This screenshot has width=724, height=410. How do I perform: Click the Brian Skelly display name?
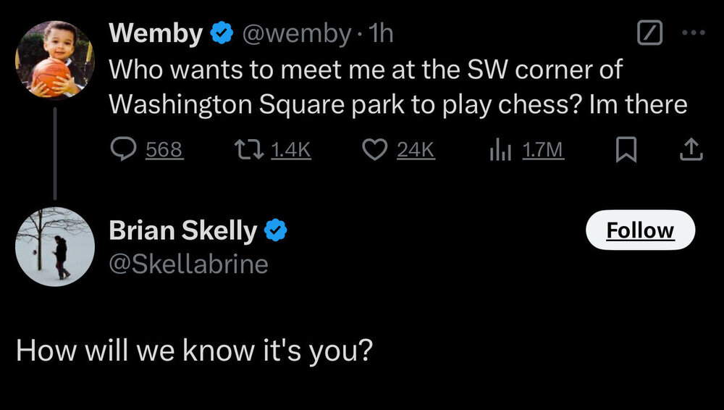coord(182,230)
